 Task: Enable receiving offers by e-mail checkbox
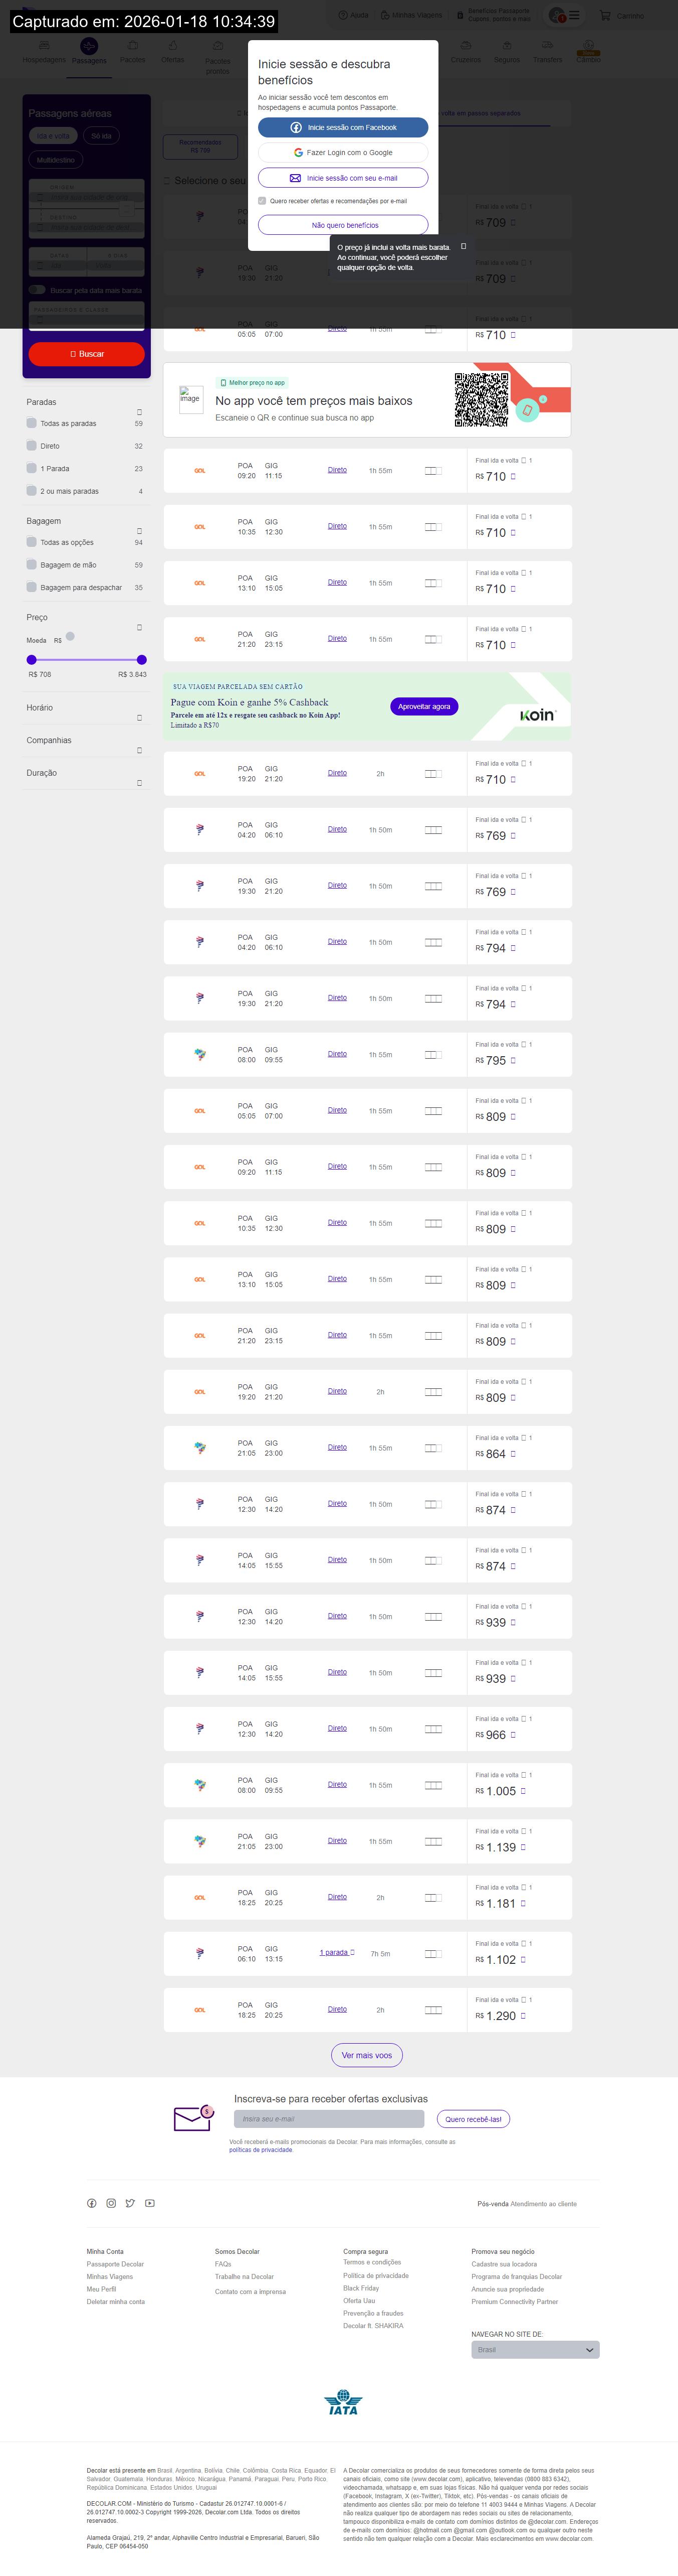coord(262,201)
